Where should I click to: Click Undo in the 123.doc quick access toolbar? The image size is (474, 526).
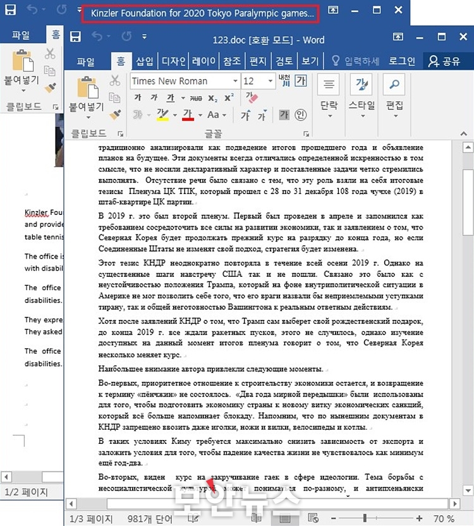pos(97,36)
